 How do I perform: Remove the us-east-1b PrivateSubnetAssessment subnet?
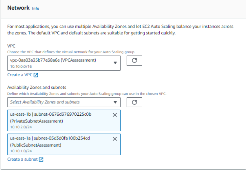115,115
